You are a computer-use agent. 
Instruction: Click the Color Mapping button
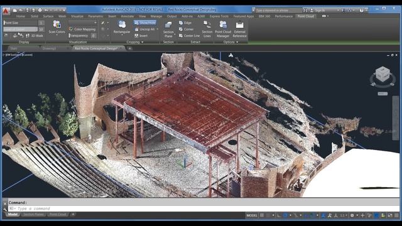82,30
